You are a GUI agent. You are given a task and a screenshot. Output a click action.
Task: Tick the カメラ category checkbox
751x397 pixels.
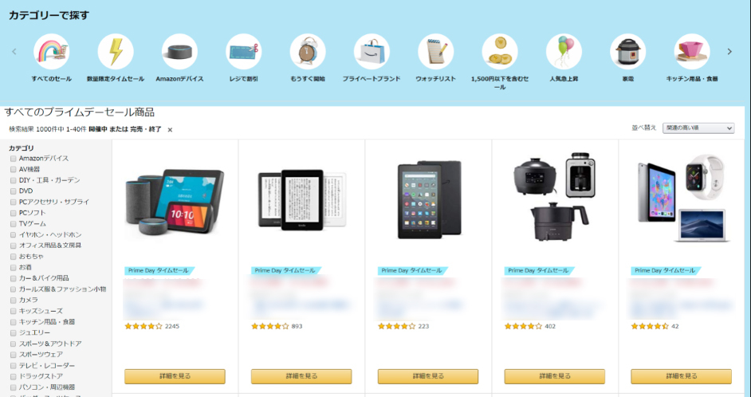point(14,301)
